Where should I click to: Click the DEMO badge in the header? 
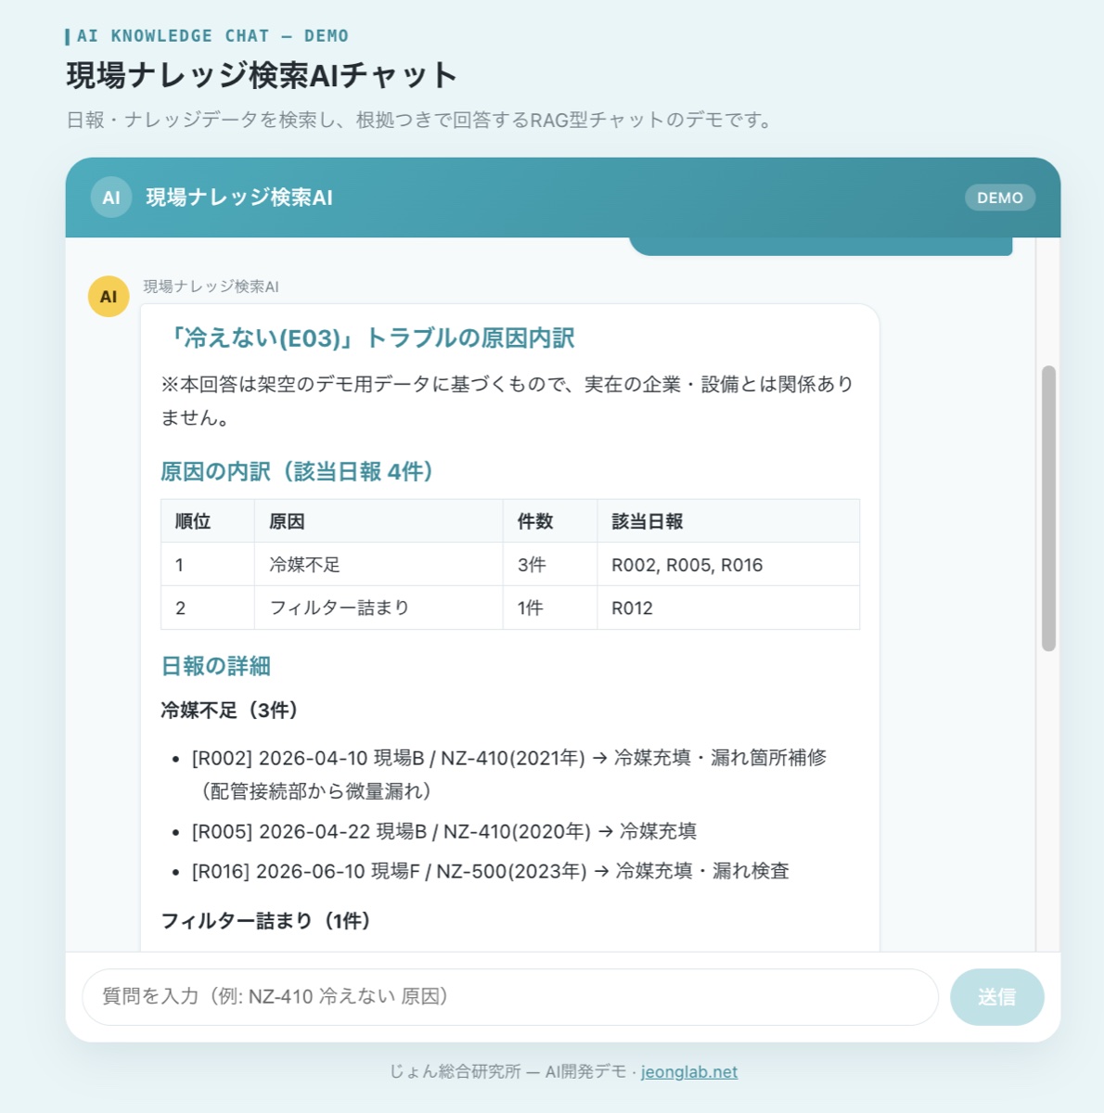(x=1000, y=198)
